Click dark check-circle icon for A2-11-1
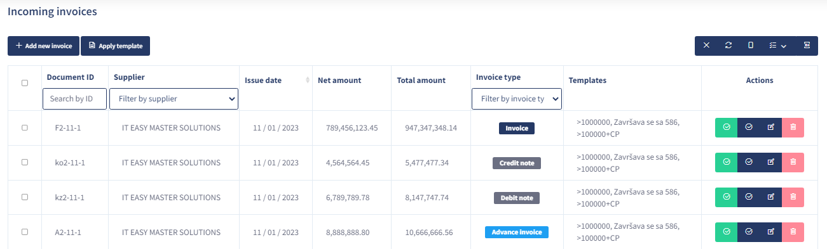 click(x=748, y=232)
